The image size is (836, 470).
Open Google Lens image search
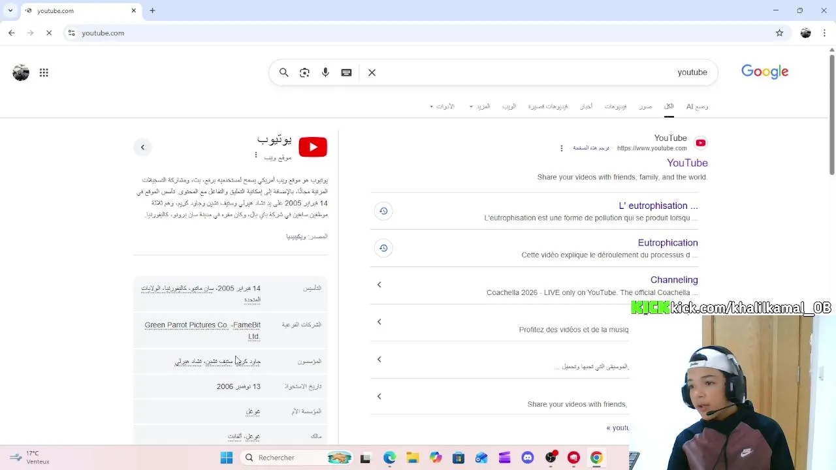(x=304, y=72)
